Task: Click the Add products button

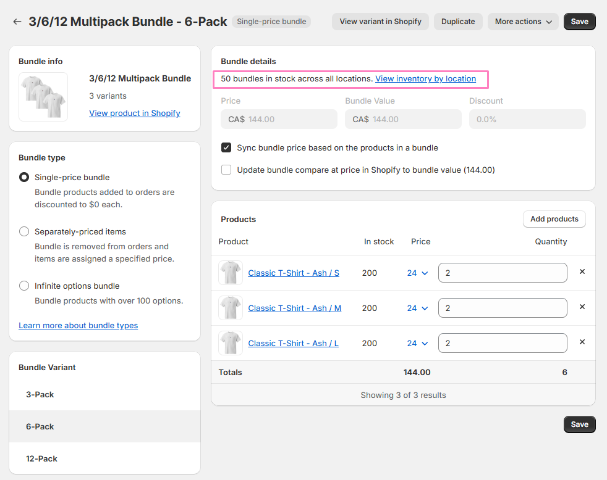Action: click(554, 219)
